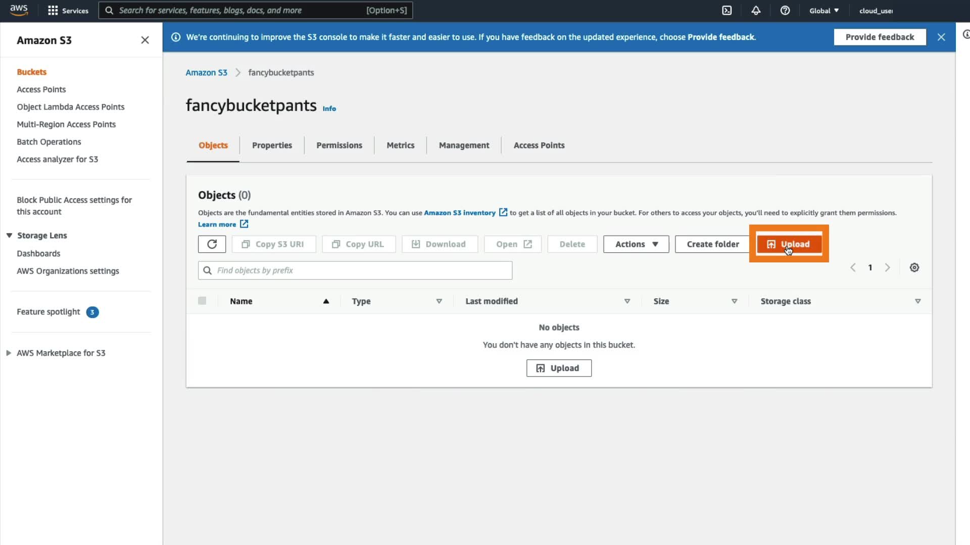Viewport: 970px width, 545px height.
Task: Toggle the select-all objects checkbox
Action: (202, 301)
